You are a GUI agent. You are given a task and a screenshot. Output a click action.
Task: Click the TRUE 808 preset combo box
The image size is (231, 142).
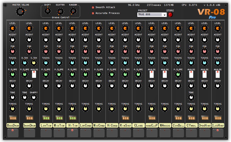pos(152,15)
